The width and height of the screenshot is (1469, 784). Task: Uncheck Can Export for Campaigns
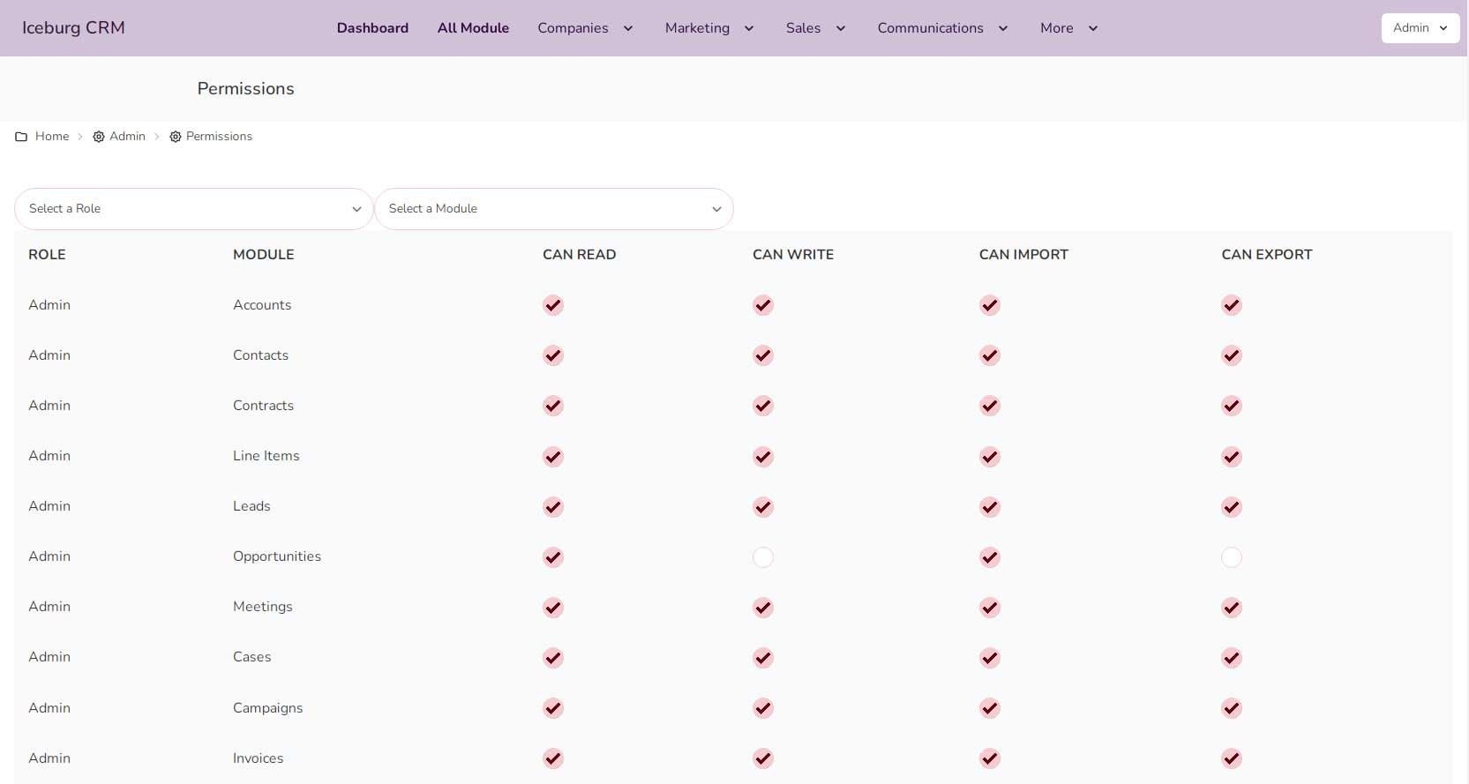pos(1232,708)
